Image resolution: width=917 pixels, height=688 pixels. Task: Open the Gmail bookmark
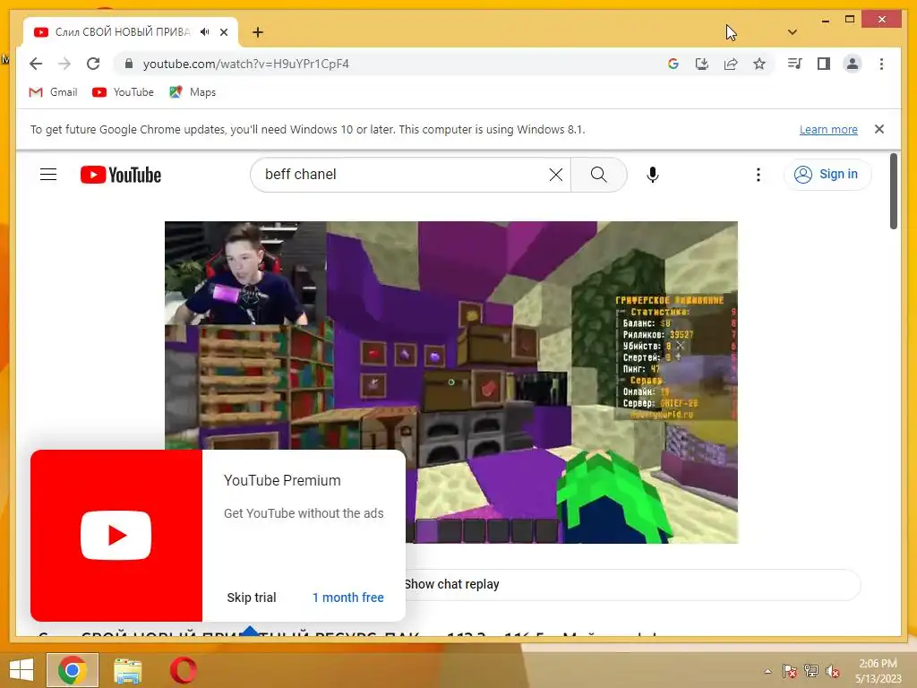(53, 92)
